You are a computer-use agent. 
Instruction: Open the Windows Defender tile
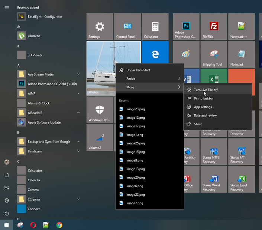100,110
